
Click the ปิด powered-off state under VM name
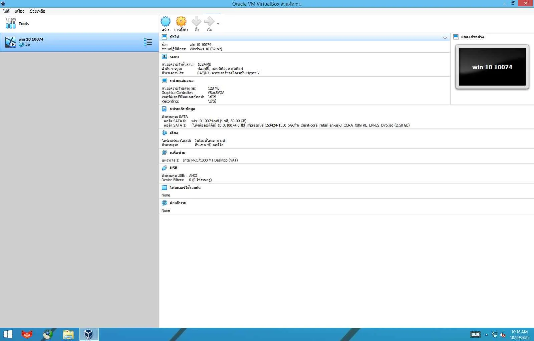pyautogui.click(x=27, y=44)
